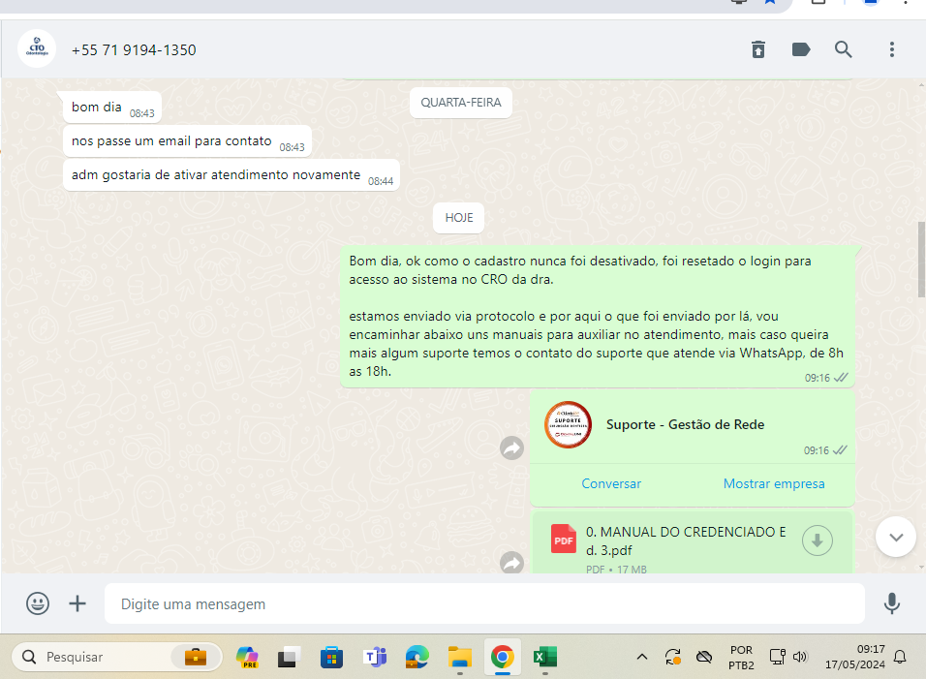This screenshot has height=679, width=926.
Task: Open the chat options three-dot menu
Action: (892, 49)
